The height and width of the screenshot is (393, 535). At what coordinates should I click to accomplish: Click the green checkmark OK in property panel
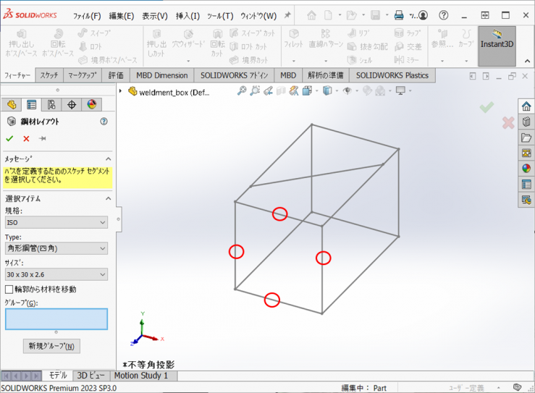click(9, 139)
